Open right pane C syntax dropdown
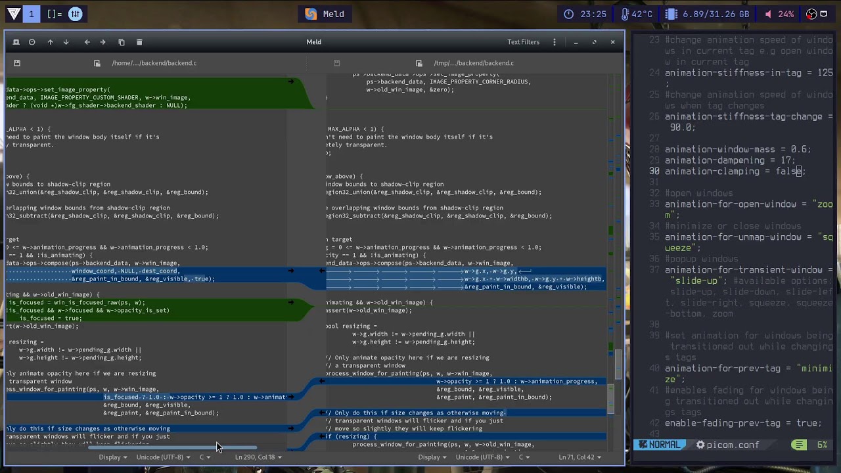841x473 pixels. point(524,457)
